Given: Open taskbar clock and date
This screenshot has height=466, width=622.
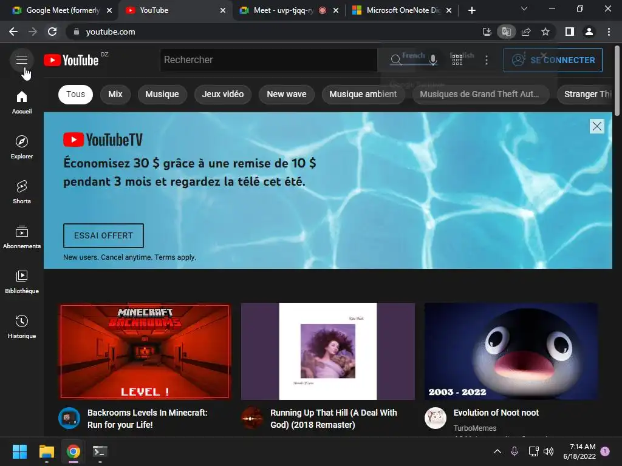Looking at the screenshot, I should (579, 451).
